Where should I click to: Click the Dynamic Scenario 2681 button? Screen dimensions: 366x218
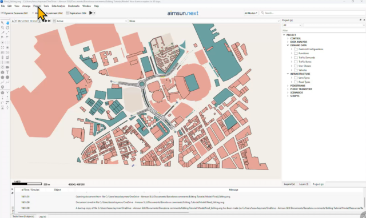(14, 13)
